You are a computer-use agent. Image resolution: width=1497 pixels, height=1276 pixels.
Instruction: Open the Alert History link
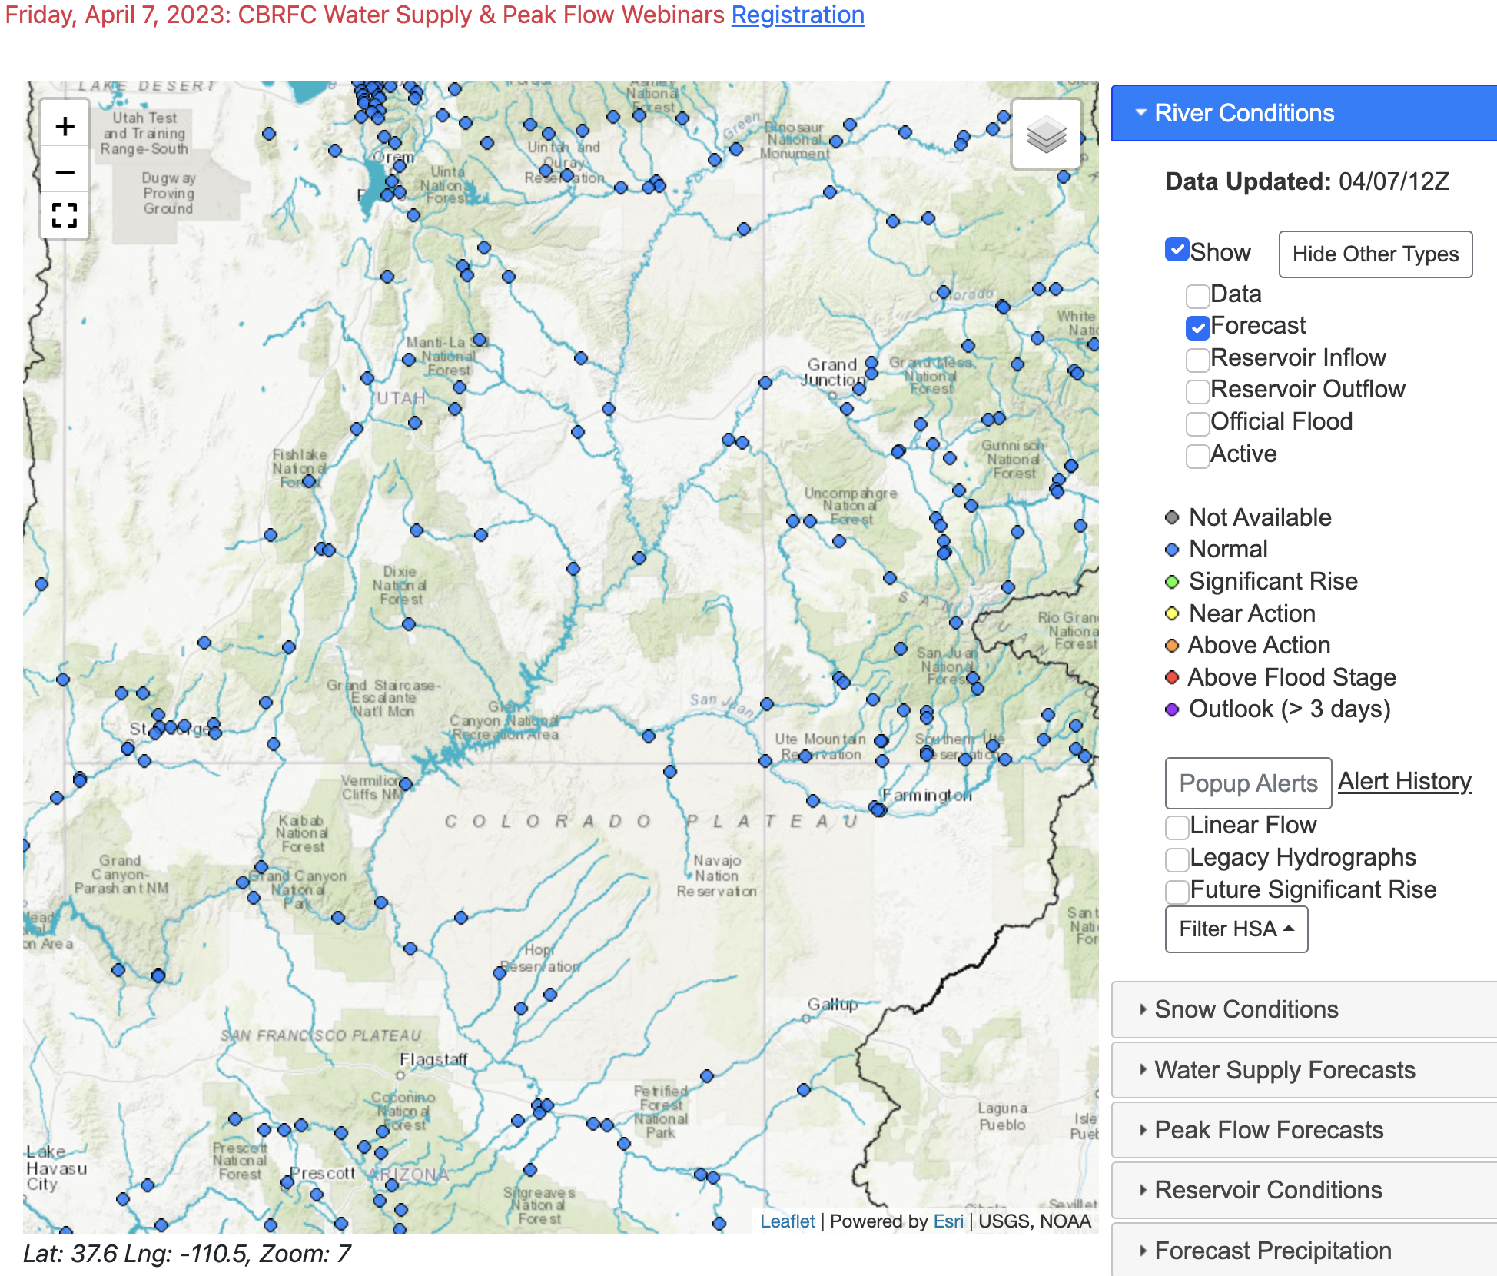[x=1404, y=781]
